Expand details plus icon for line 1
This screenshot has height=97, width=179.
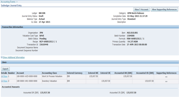2,76
